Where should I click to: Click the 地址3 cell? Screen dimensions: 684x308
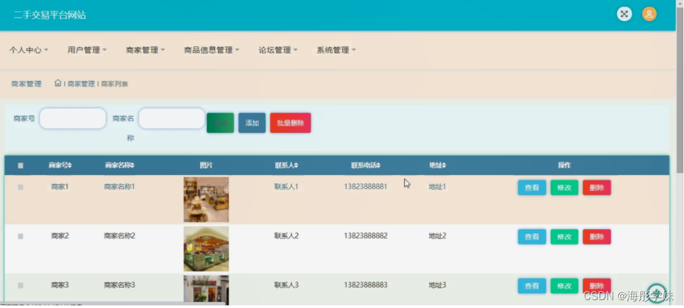(437, 285)
